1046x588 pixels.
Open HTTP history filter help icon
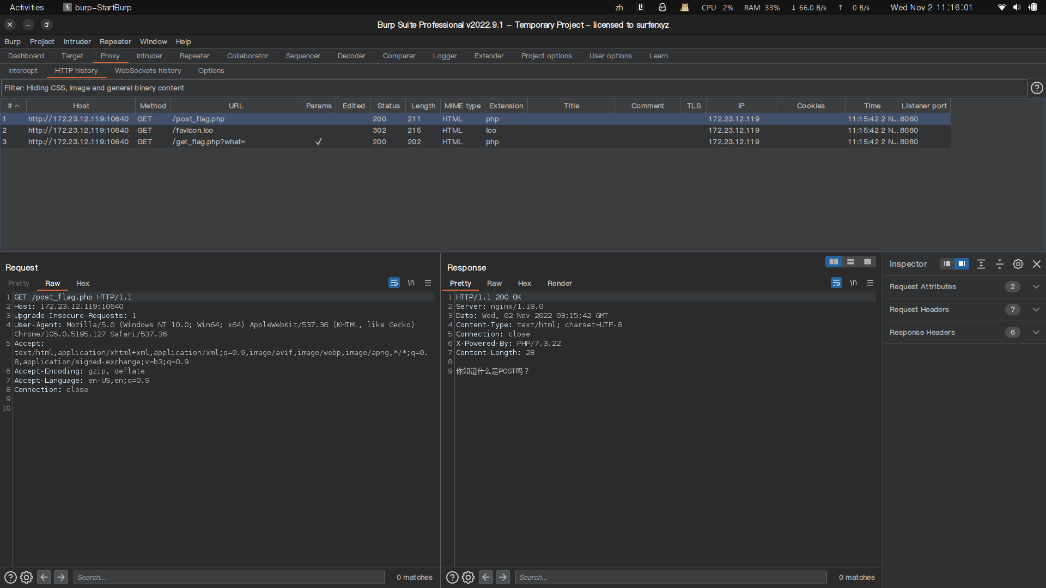1037,88
